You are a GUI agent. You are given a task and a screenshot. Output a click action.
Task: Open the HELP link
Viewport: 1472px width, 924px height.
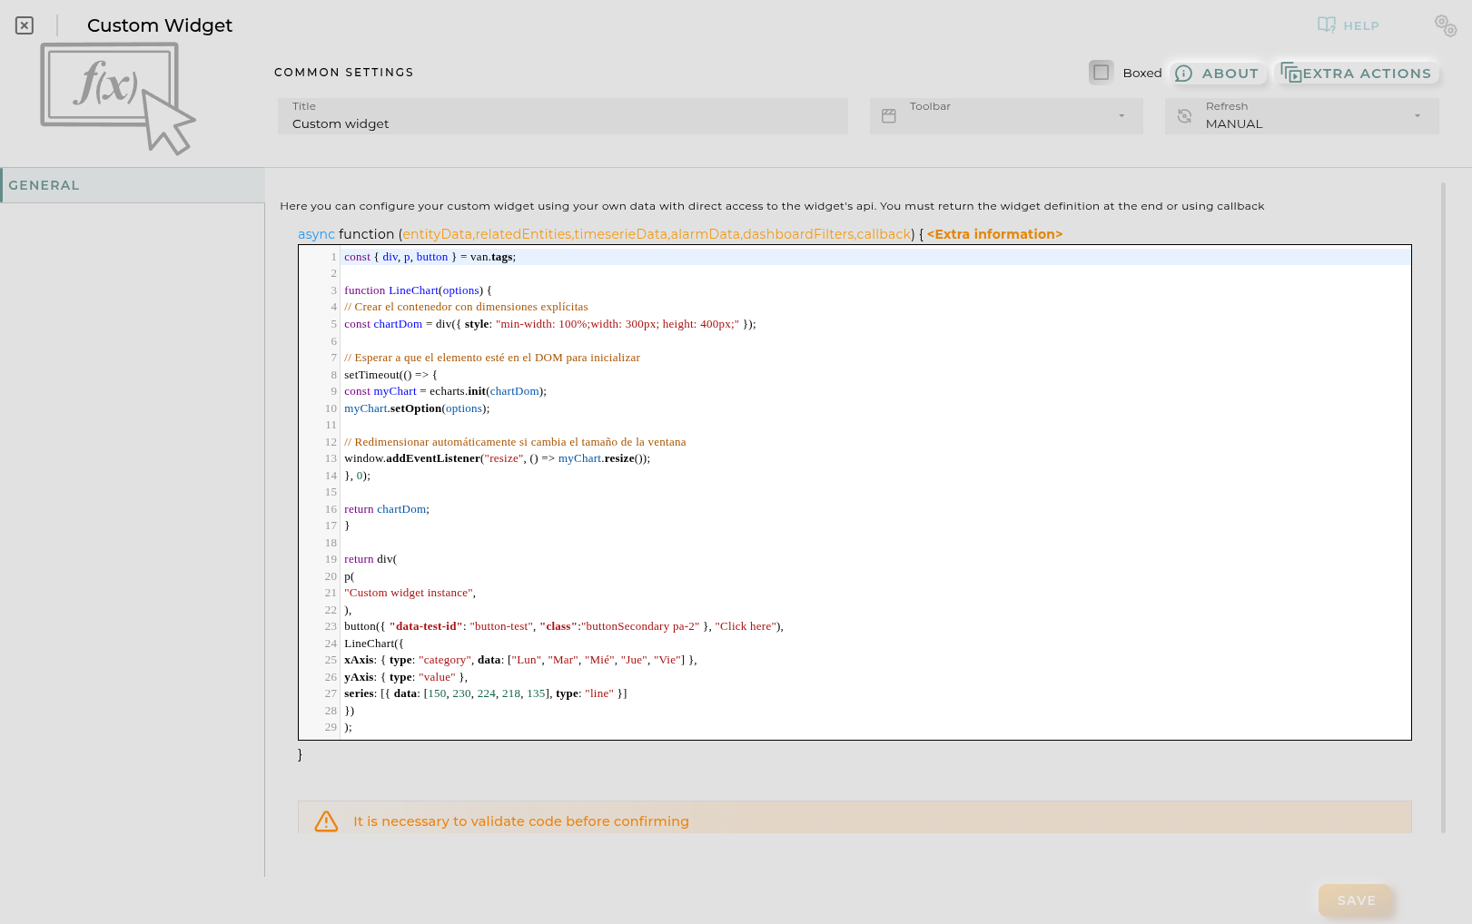tap(1361, 25)
